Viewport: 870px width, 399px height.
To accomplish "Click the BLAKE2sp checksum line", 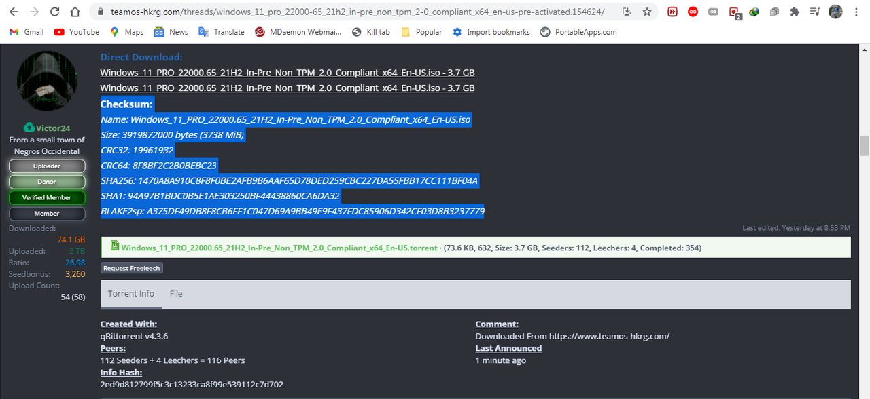I will 292,212.
